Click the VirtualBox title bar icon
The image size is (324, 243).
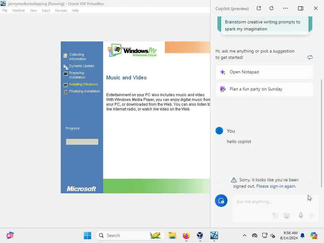click(x=3, y=3)
